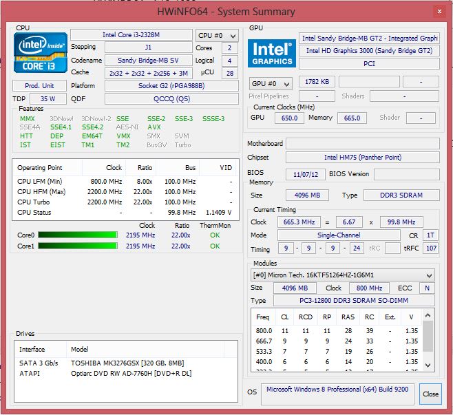Screen dimensions: 453x415
Task: Click the 400.0 frequency timing row
Action: click(337, 362)
